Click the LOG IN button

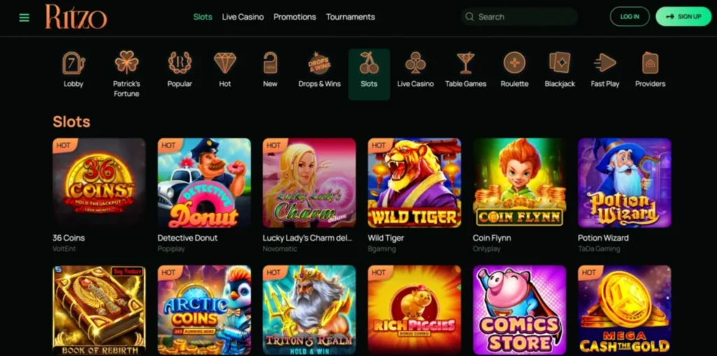click(629, 17)
